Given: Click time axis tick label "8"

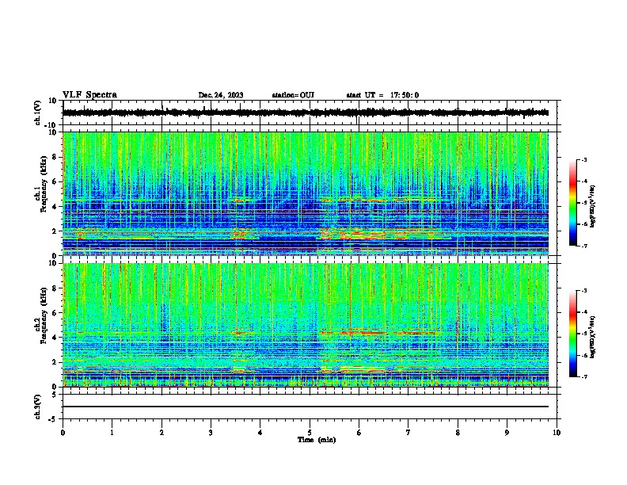Looking at the screenshot, I should tap(458, 432).
